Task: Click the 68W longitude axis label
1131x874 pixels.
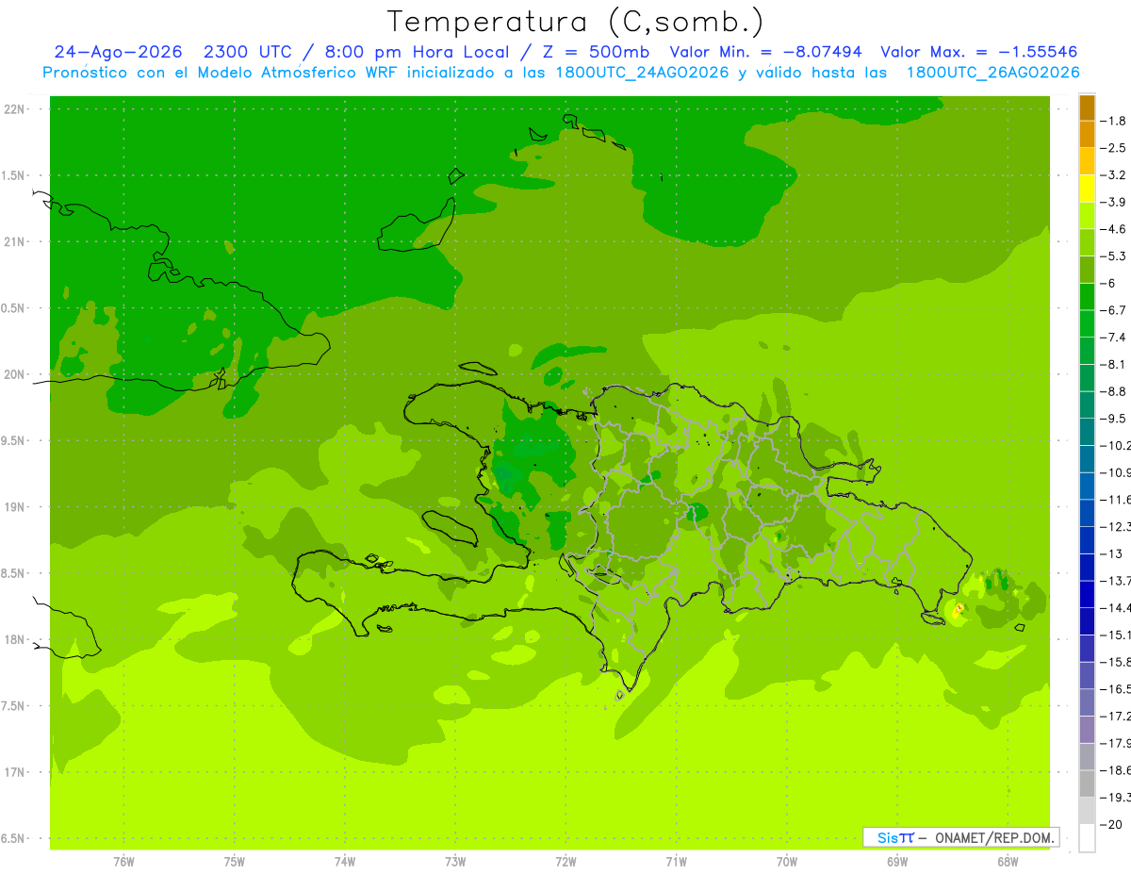Action: point(1008,862)
